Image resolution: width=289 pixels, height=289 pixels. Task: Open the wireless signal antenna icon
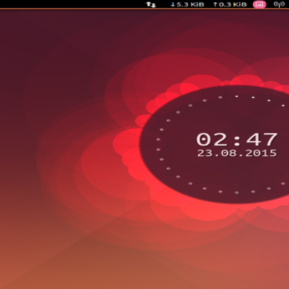[x=280, y=4]
